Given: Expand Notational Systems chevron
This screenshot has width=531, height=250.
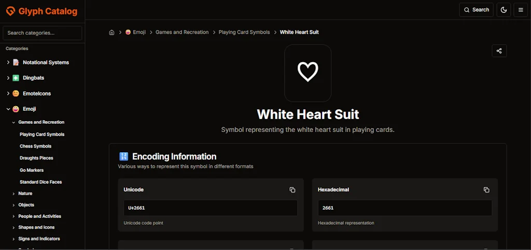Looking at the screenshot, I should coord(8,62).
